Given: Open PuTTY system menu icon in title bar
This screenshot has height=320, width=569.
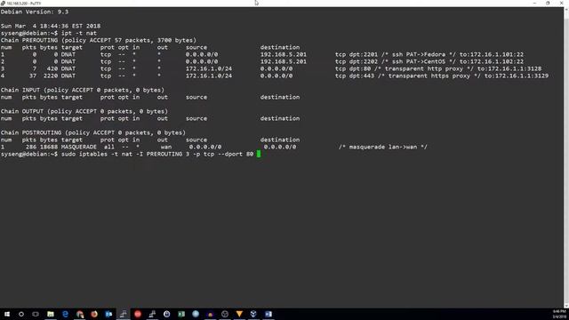Looking at the screenshot, I should tap(3, 3).
